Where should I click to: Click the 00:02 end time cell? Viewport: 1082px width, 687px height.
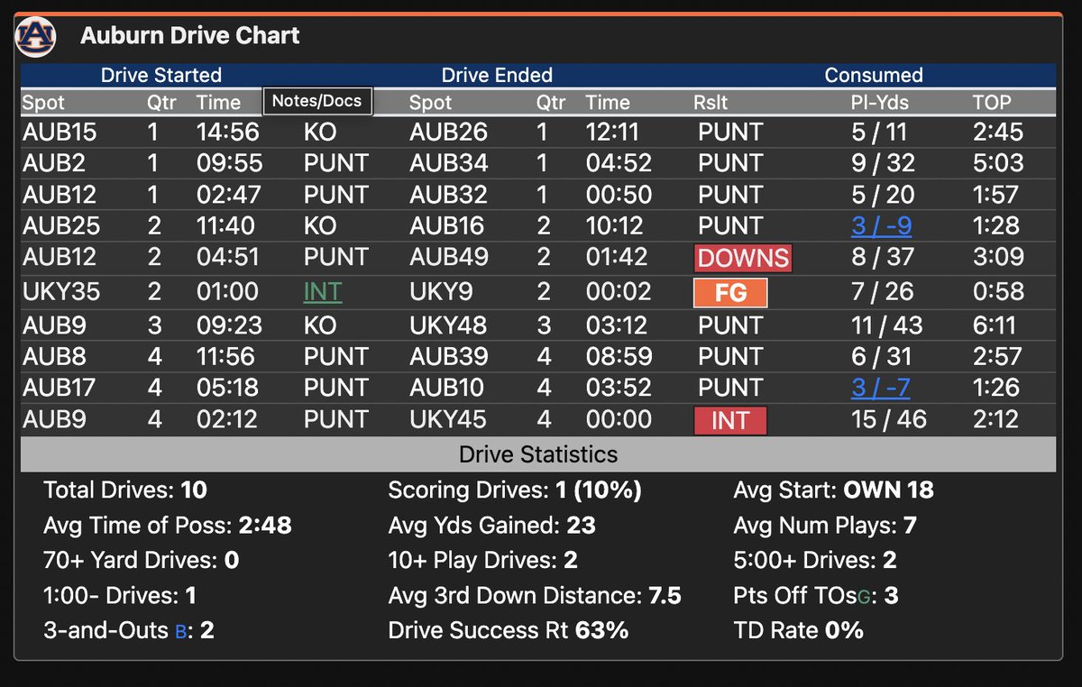pyautogui.click(x=617, y=292)
